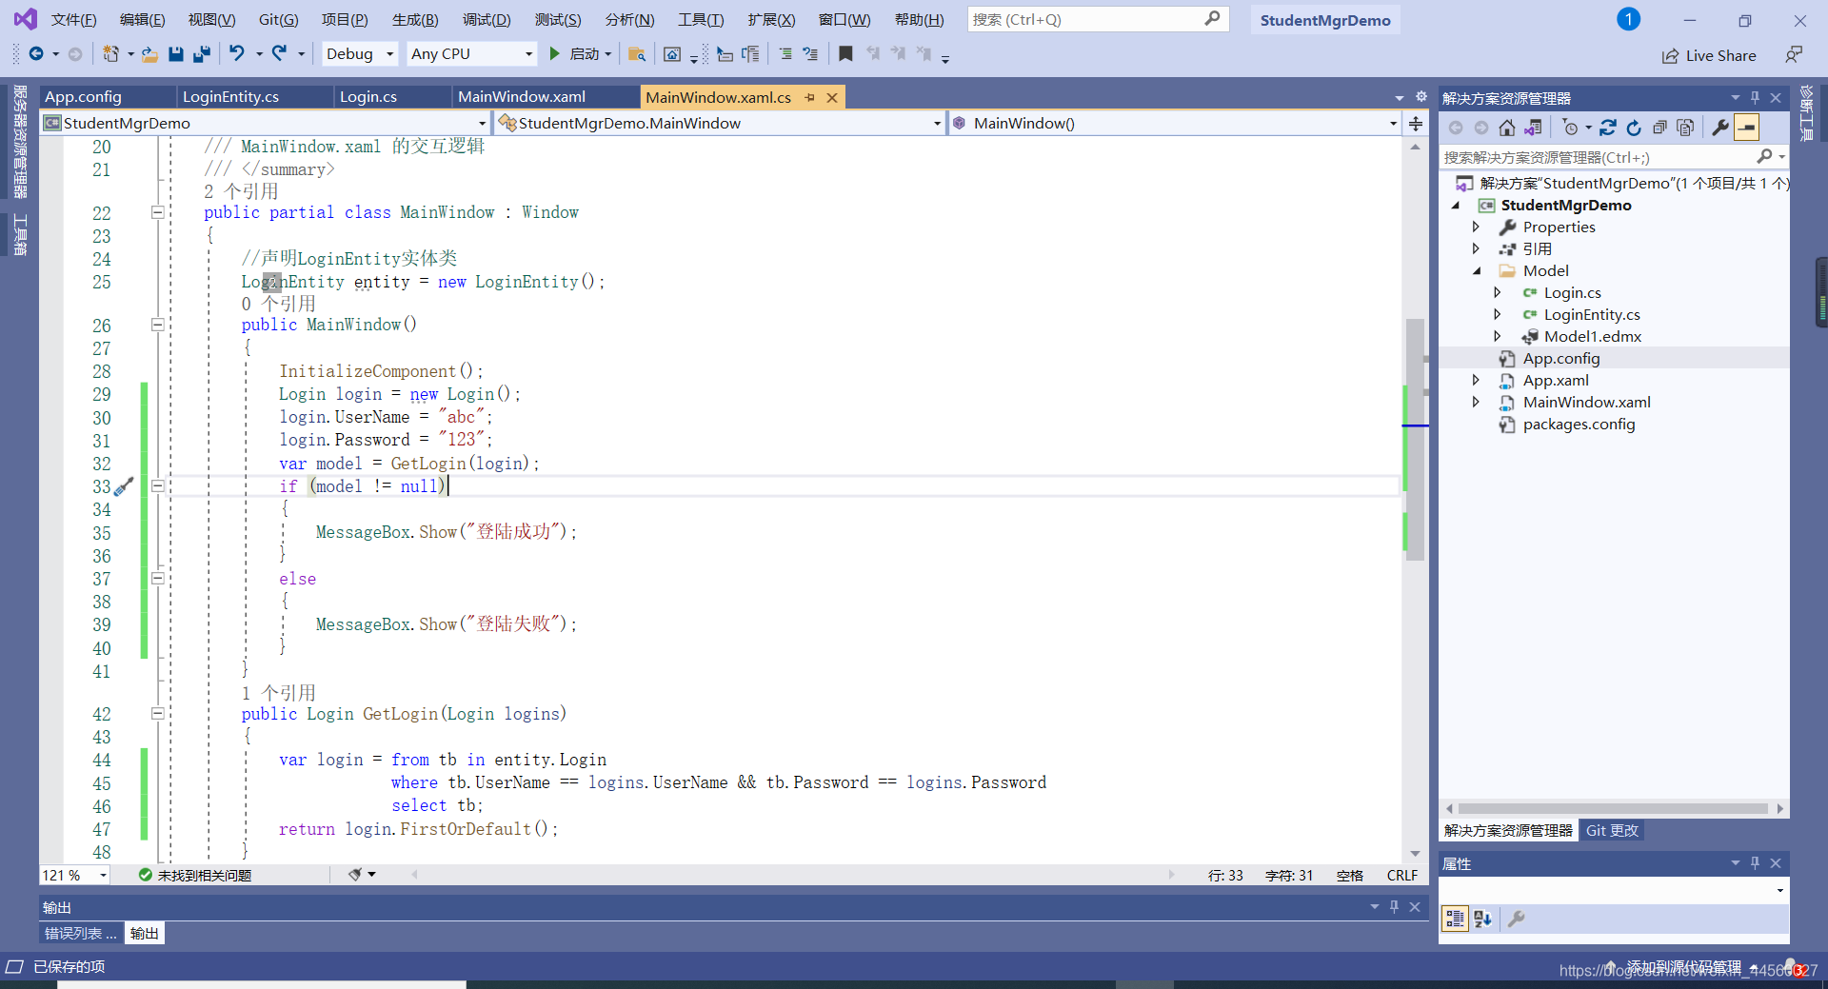1828x989 pixels.
Task: Open the 文件(F) menu
Action: tap(73, 19)
